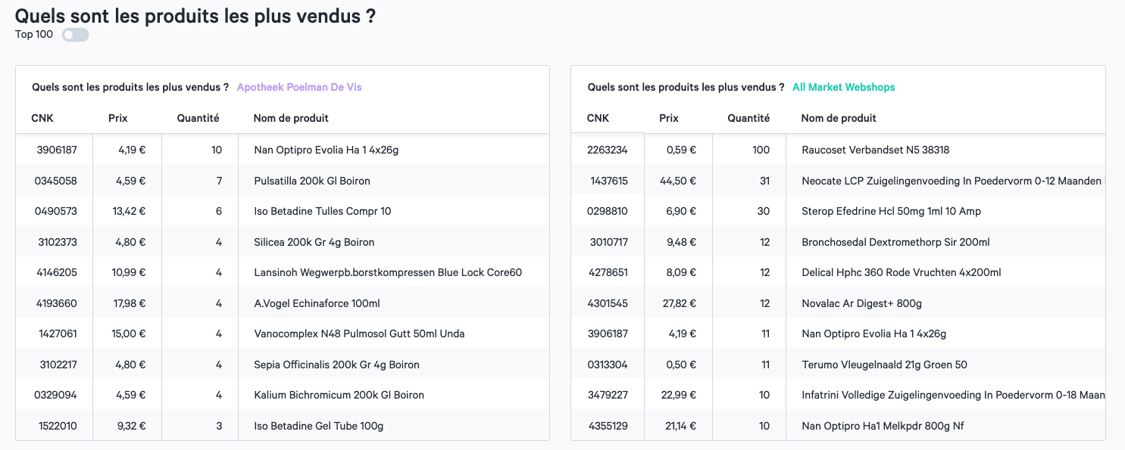Click CNK 1437615 cell
Image resolution: width=1125 pixels, height=450 pixels.
tap(609, 181)
